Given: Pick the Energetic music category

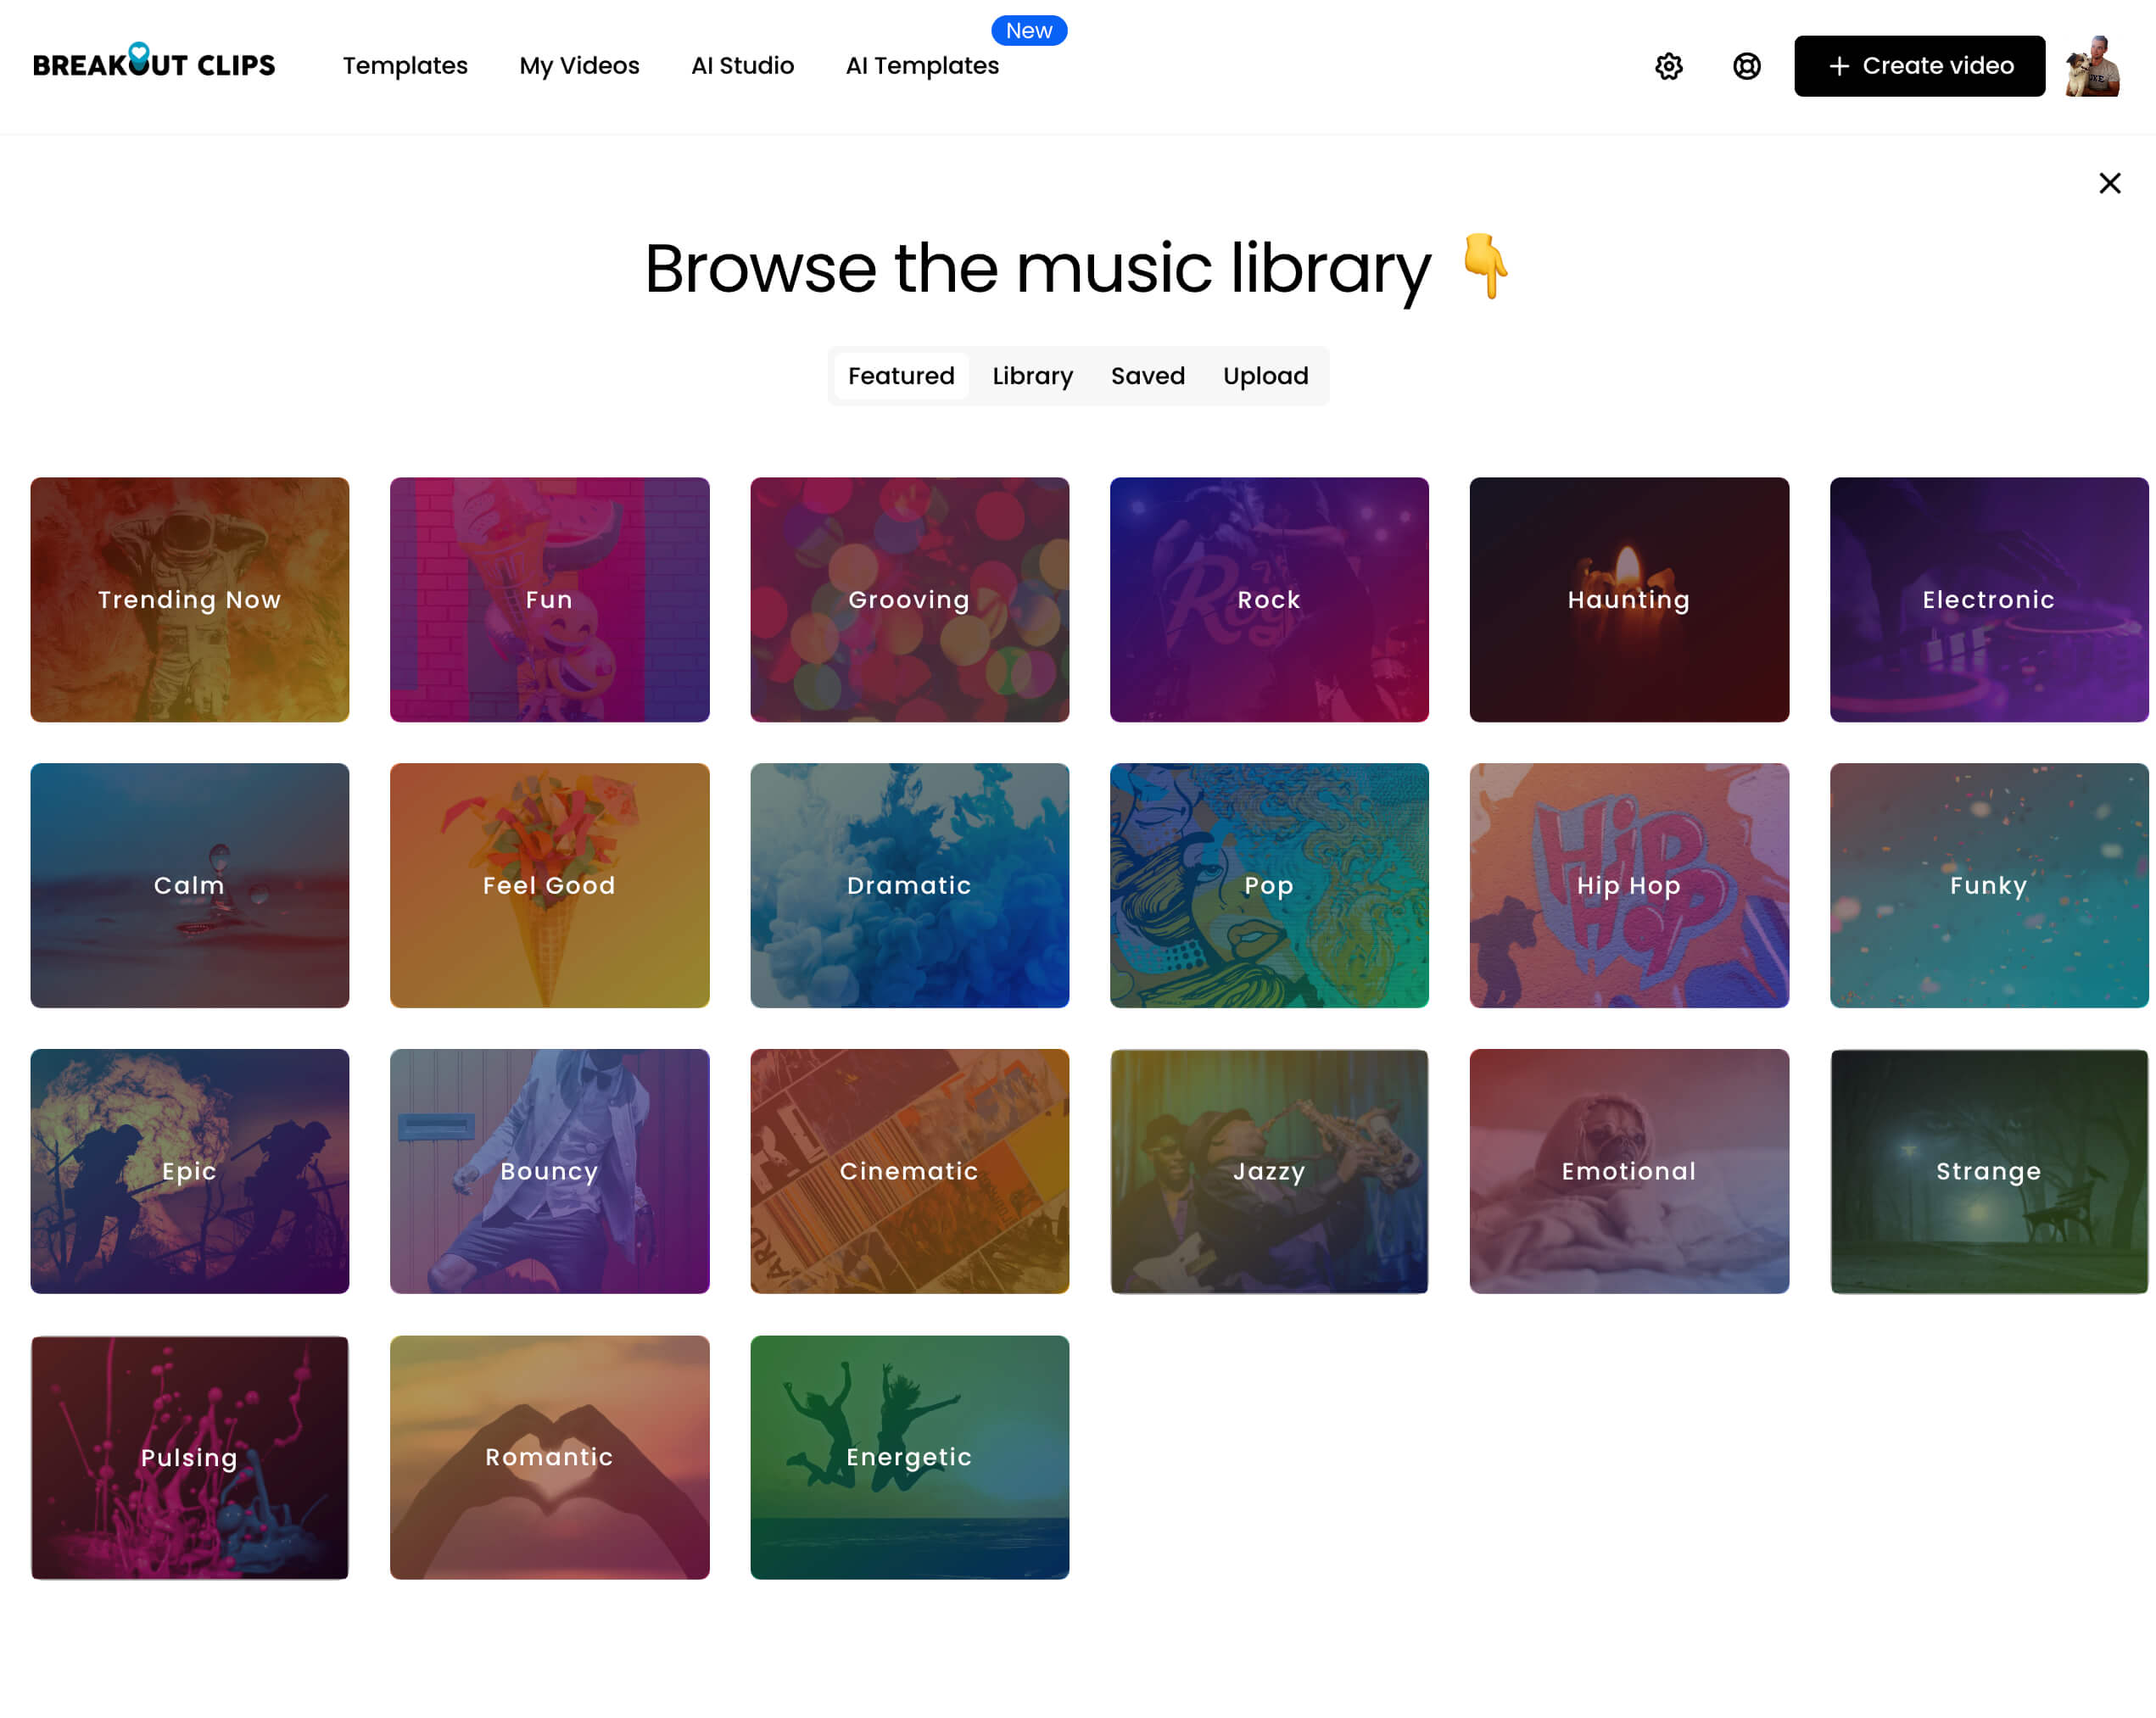Looking at the screenshot, I should (x=909, y=1456).
